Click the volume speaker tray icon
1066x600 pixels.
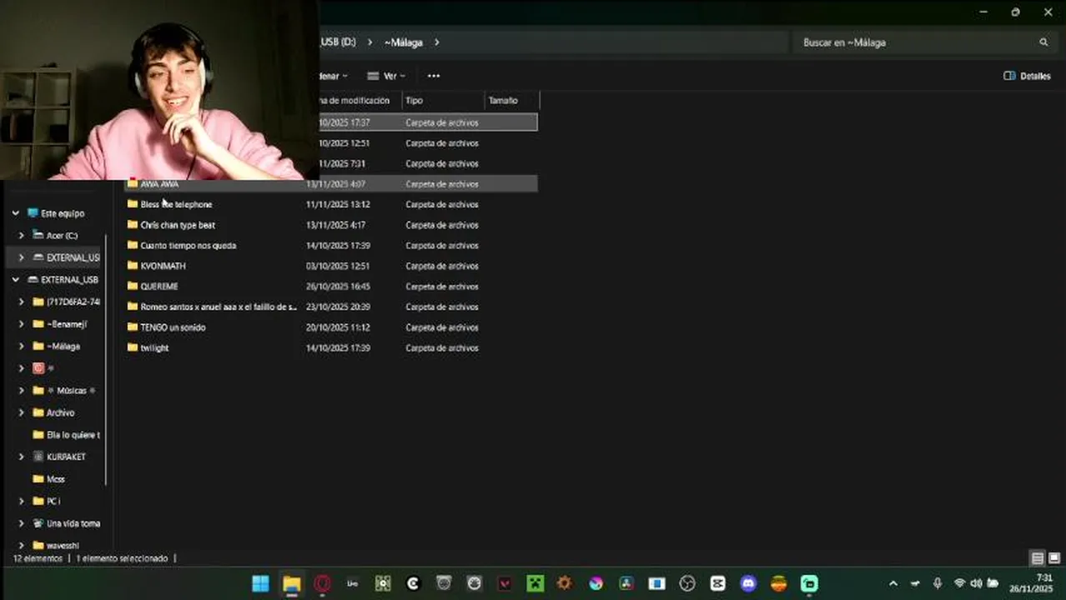976,583
